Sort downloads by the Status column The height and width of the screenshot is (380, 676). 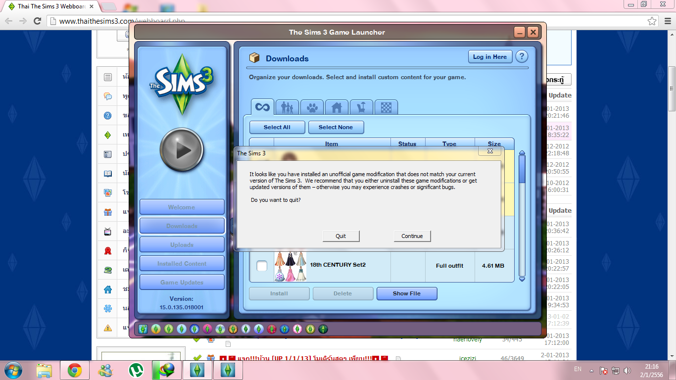pyautogui.click(x=408, y=143)
